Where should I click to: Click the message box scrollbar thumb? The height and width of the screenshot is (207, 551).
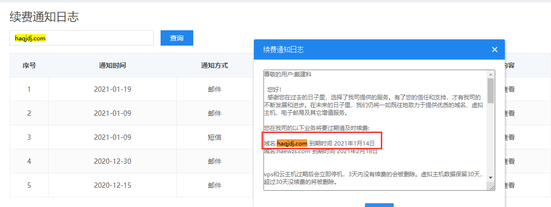pyautogui.click(x=490, y=90)
